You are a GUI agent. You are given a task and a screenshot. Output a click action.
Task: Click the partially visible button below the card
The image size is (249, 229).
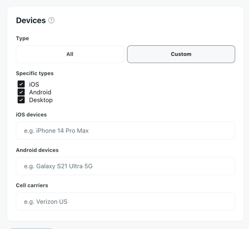click(31, 229)
